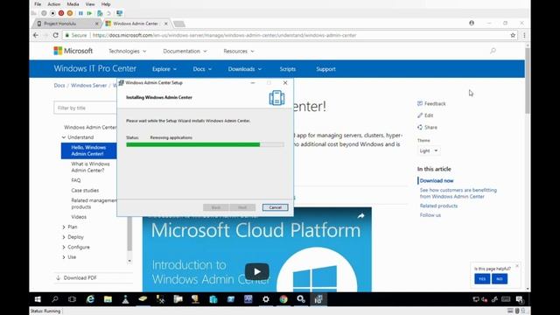Image resolution: width=560 pixels, height=315 pixels.
Task: Click the Download now article link
Action: tap(437, 181)
